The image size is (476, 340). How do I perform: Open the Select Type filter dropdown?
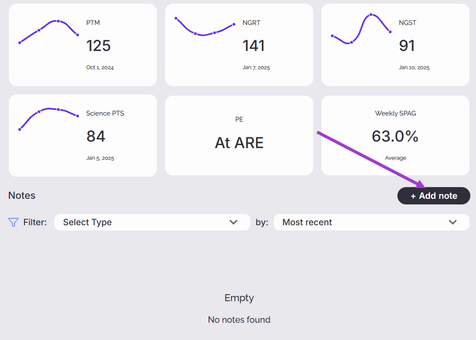pyautogui.click(x=152, y=222)
